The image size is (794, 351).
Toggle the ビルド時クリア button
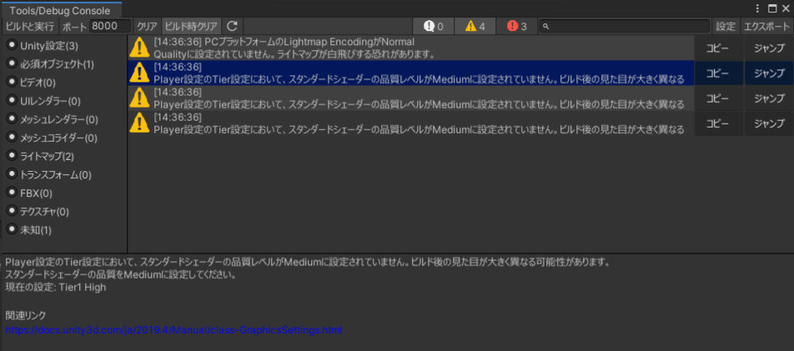coord(192,27)
